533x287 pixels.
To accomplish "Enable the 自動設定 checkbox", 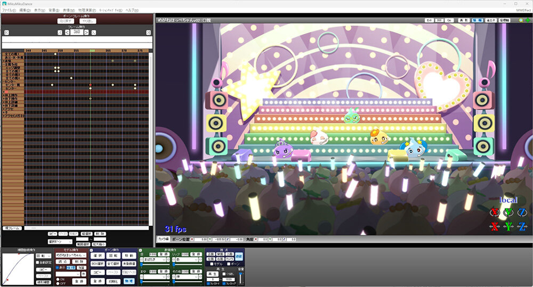I will pos(37,262).
